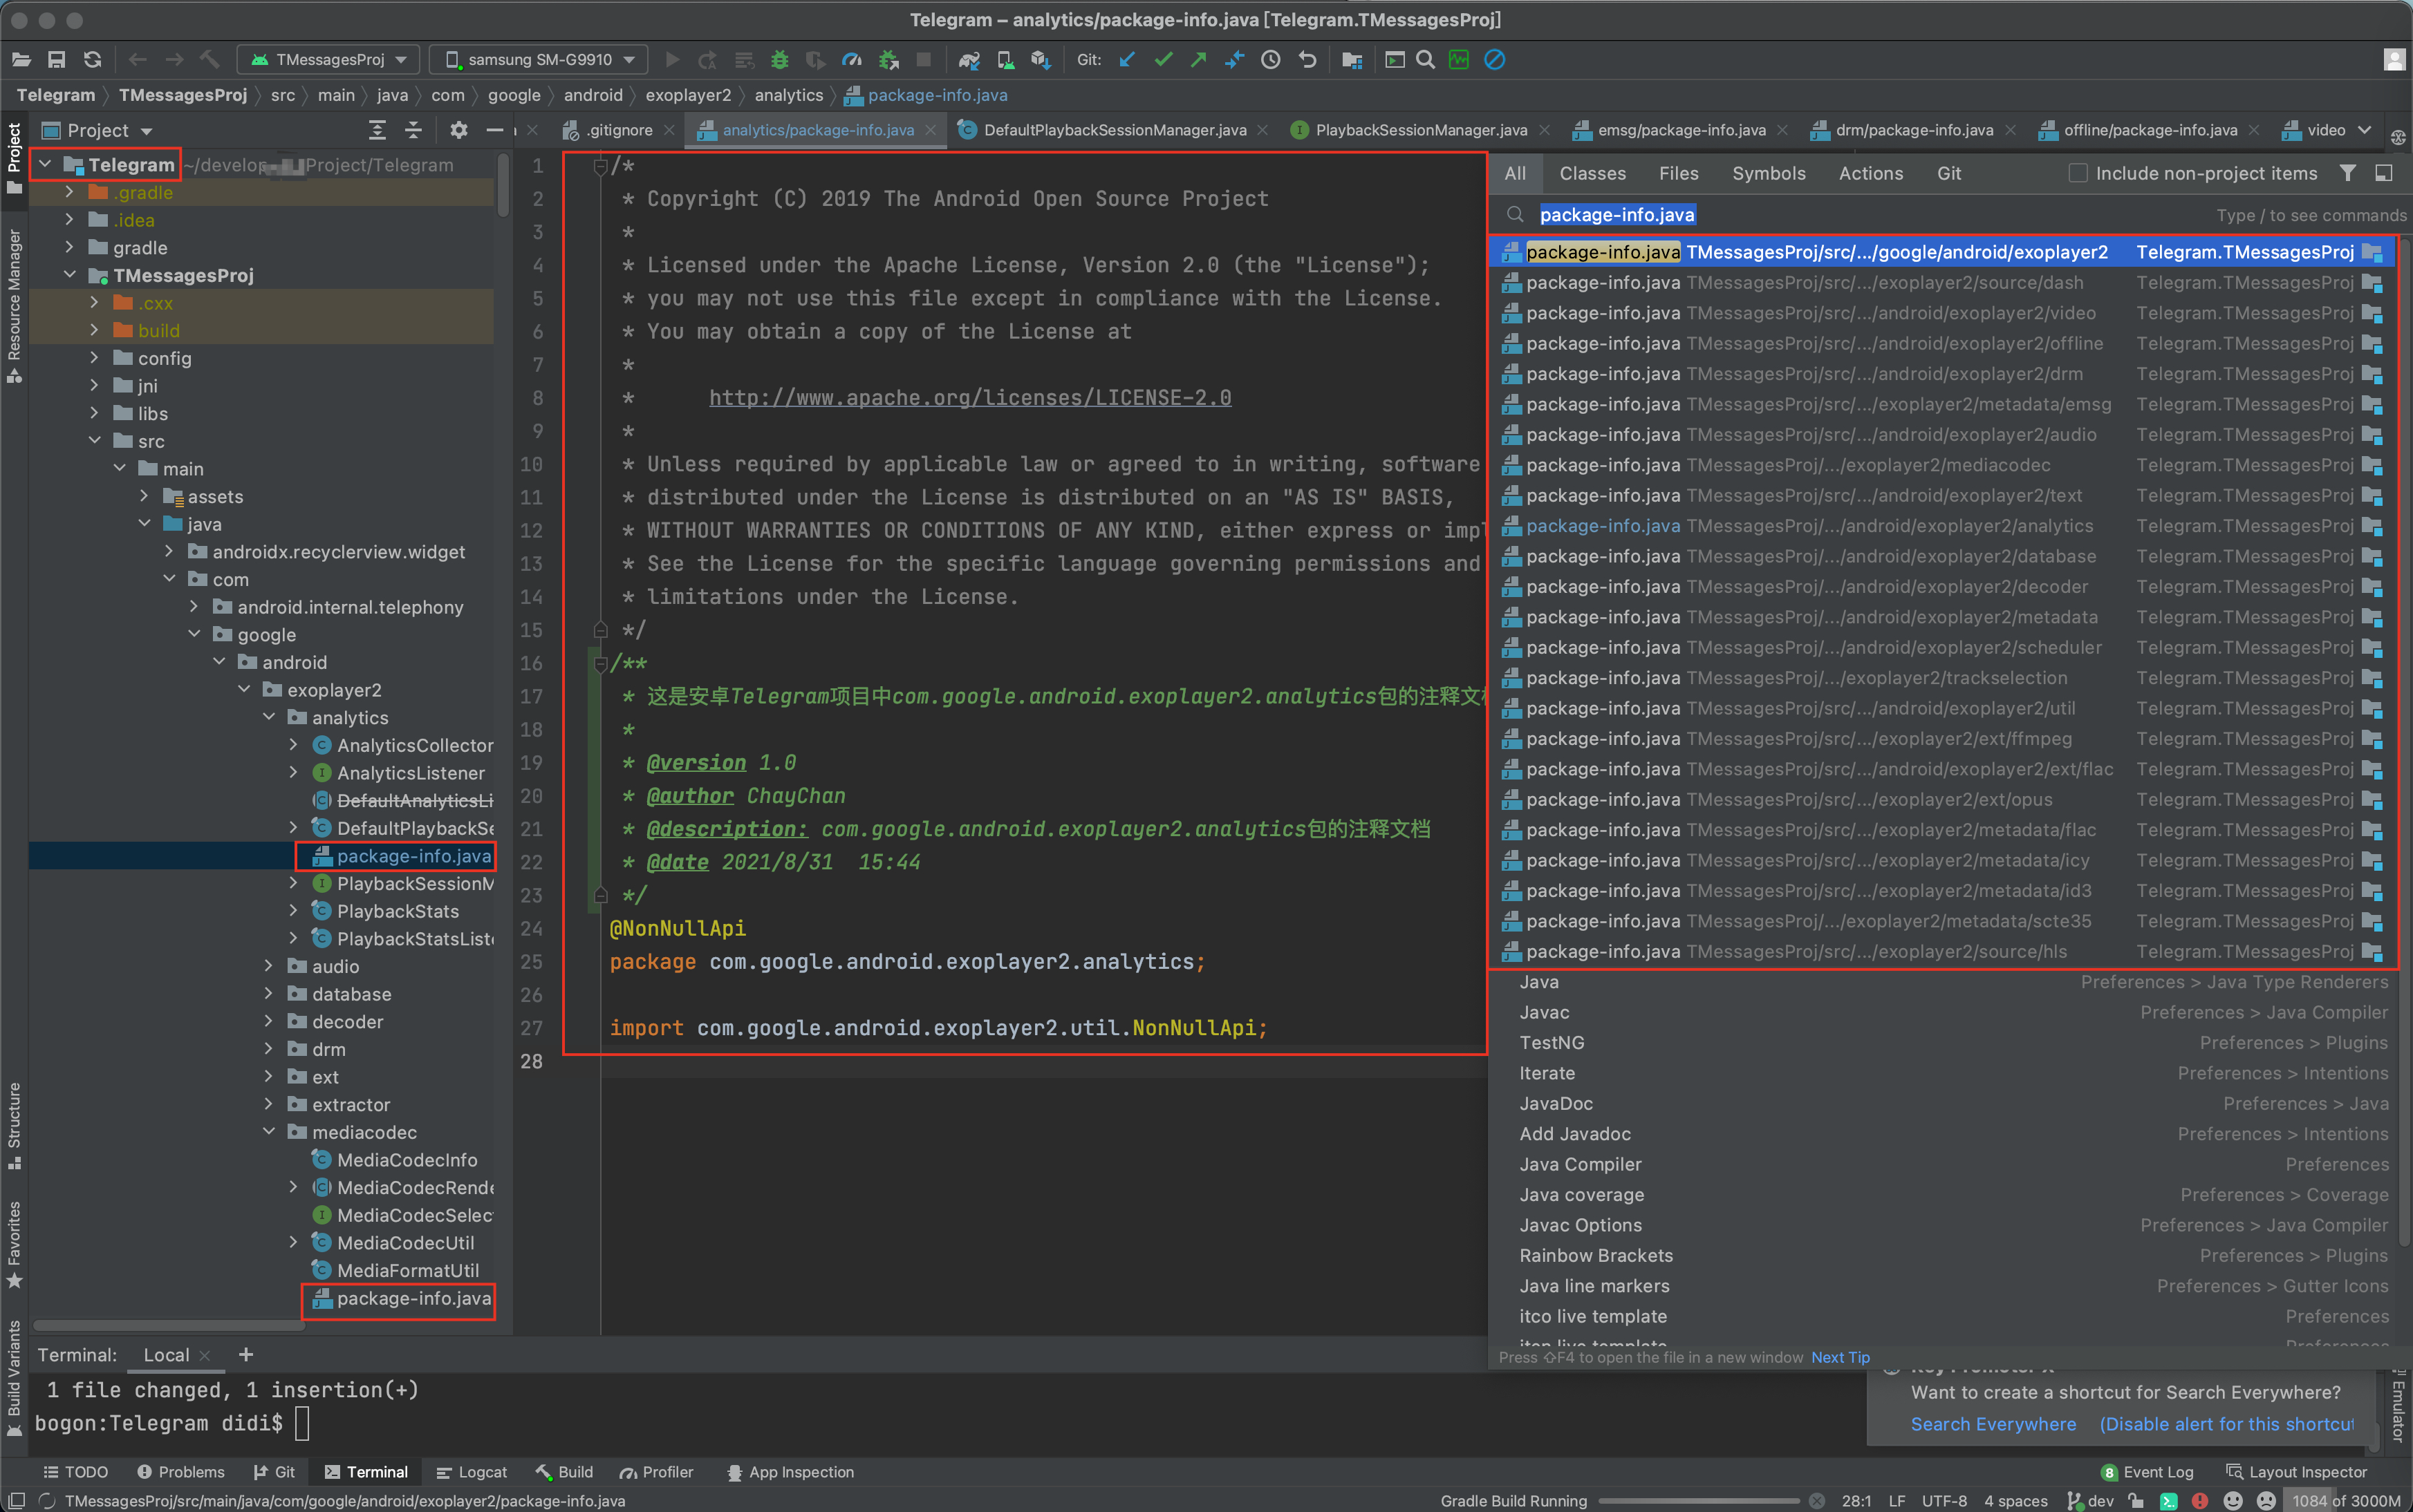This screenshot has width=2413, height=1512.
Task: Open DefaultPlaybackSessionManager.java editor tab
Action: (x=1113, y=130)
